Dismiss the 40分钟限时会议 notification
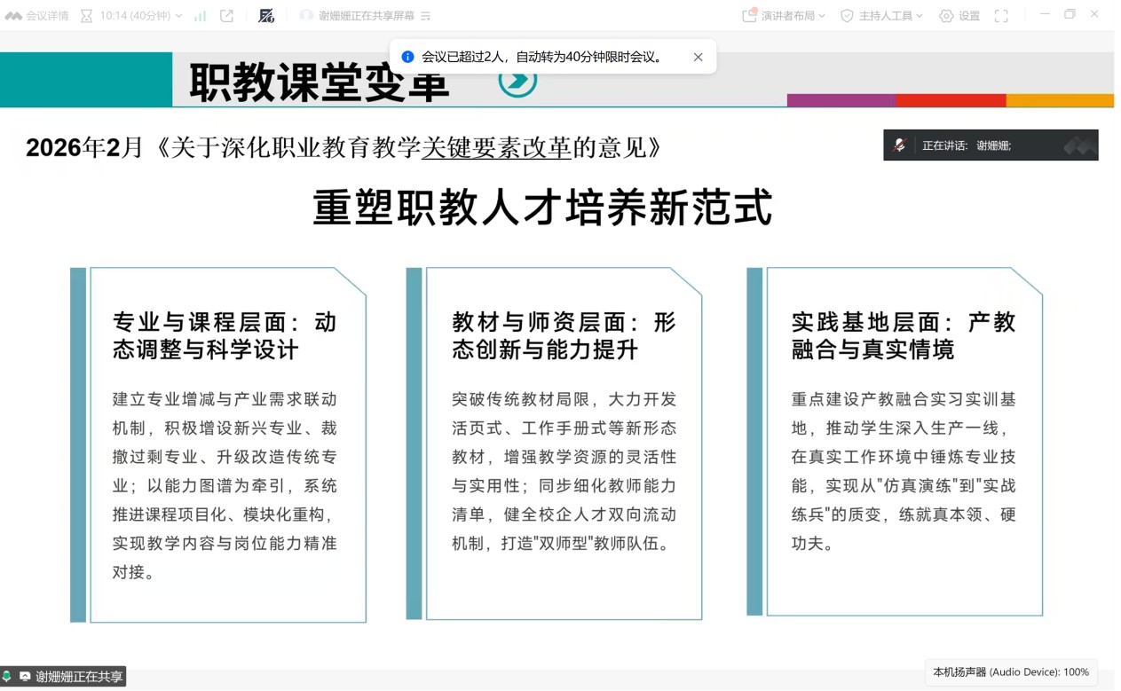The image size is (1121, 691). coord(698,57)
